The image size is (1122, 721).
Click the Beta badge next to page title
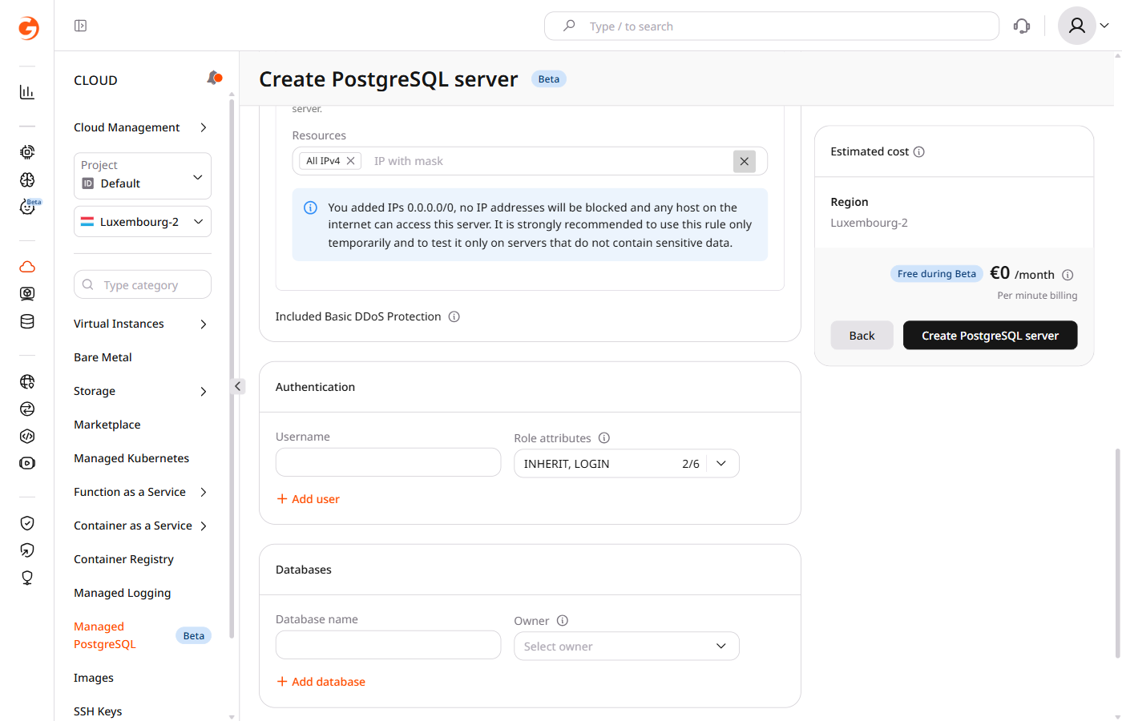point(549,79)
